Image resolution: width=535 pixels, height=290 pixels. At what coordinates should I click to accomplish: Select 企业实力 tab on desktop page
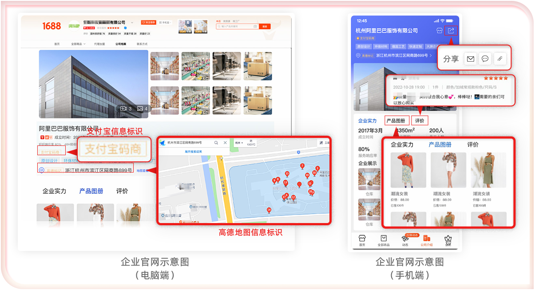coord(54,191)
